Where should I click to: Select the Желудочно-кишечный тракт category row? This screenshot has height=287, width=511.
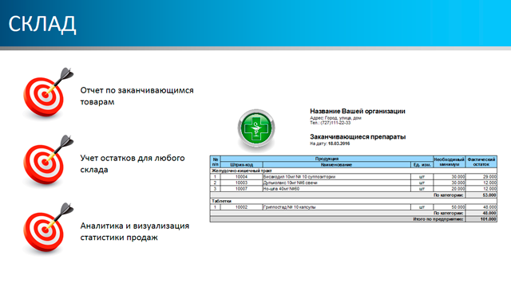coord(353,171)
